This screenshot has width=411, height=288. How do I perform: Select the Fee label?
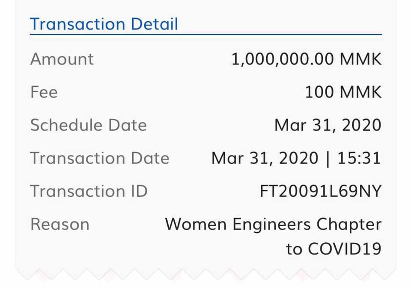click(x=44, y=92)
